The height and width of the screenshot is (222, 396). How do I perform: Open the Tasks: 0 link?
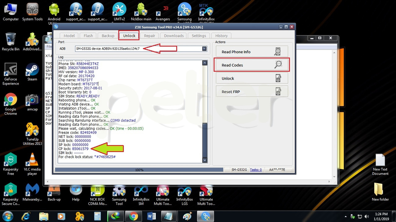(256, 170)
